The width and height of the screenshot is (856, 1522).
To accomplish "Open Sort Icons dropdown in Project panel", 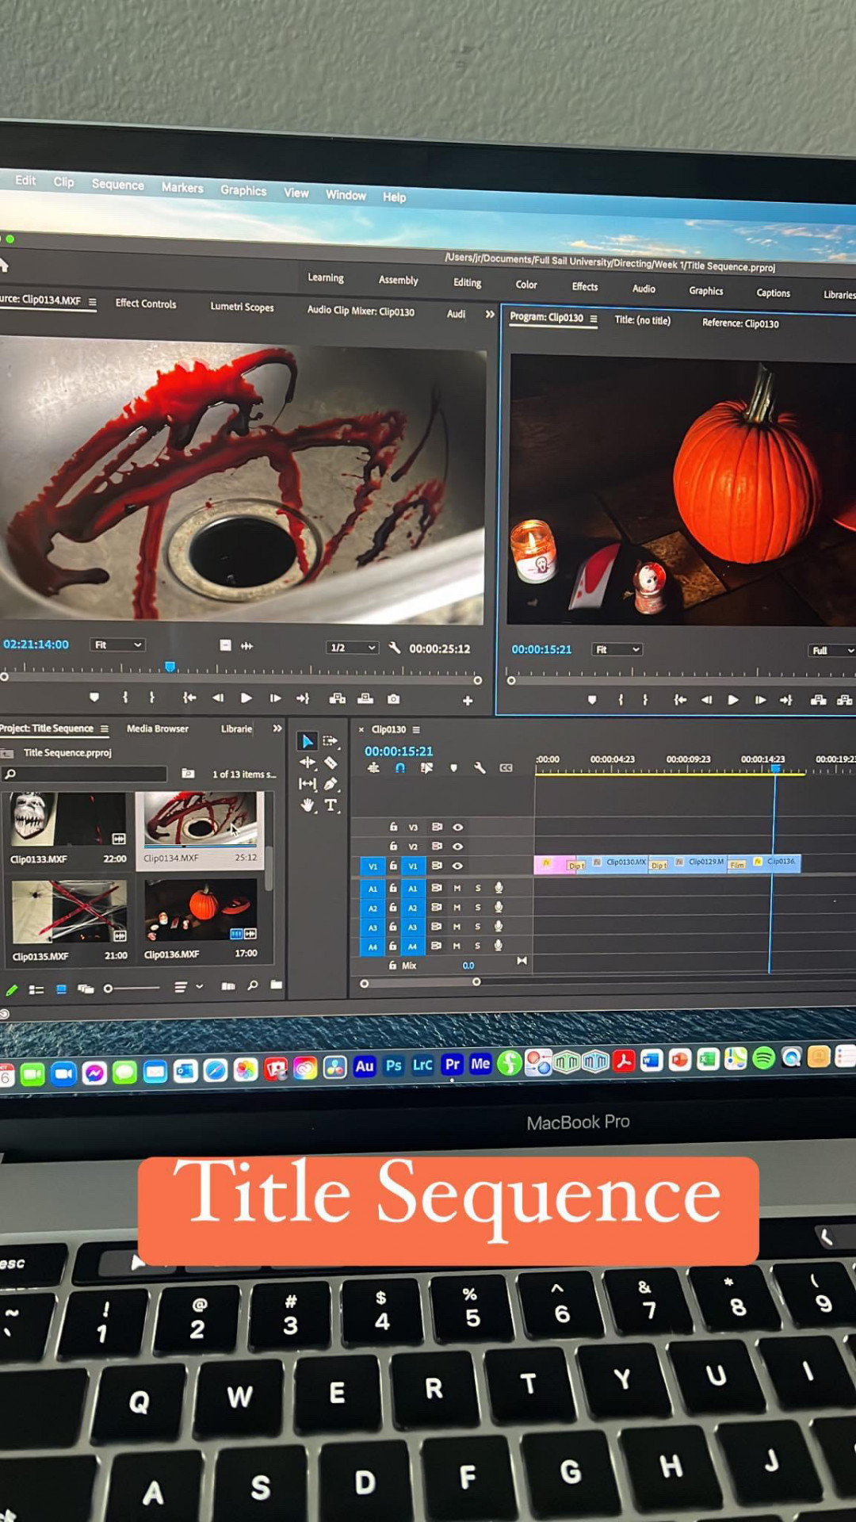I will pyautogui.click(x=189, y=987).
